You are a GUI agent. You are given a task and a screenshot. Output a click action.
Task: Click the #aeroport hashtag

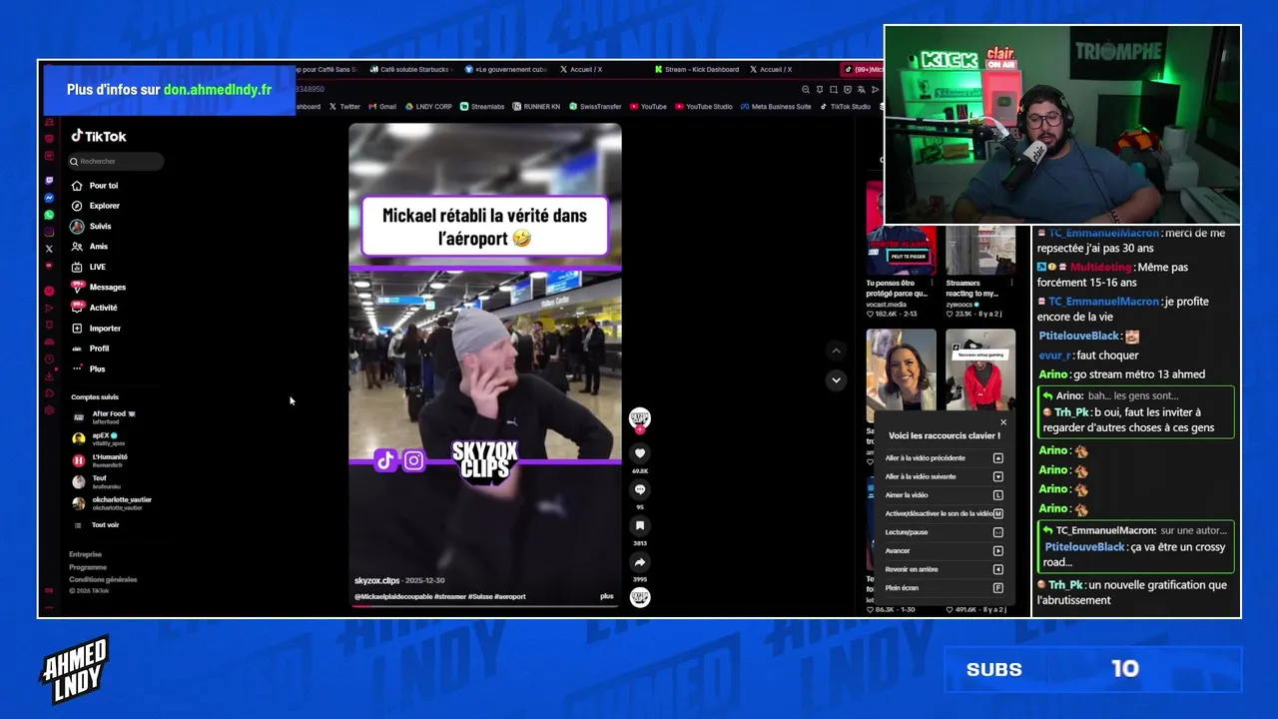[x=509, y=596]
